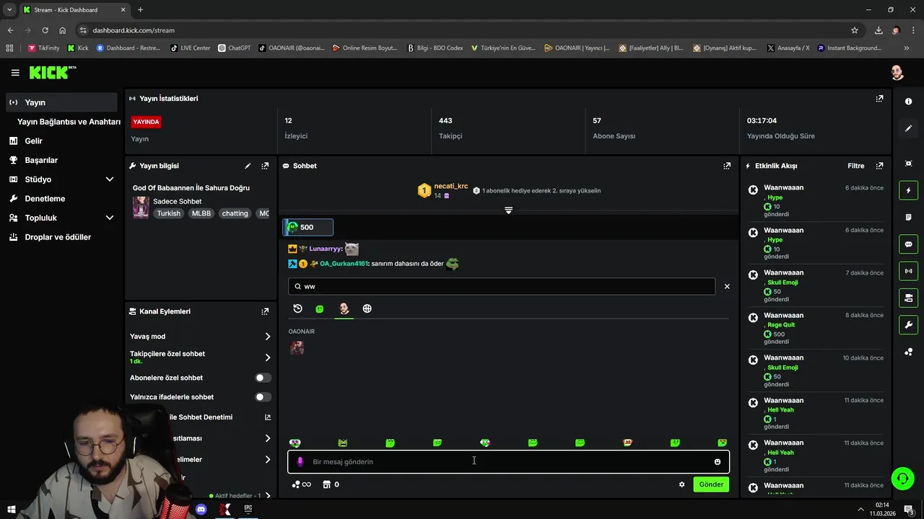Open Epic Games launcher from the taskbar
The image size is (924, 519).
pos(248,510)
